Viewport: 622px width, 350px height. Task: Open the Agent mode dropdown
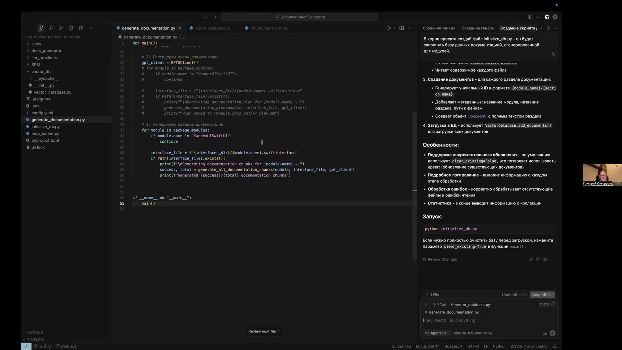pos(437,333)
